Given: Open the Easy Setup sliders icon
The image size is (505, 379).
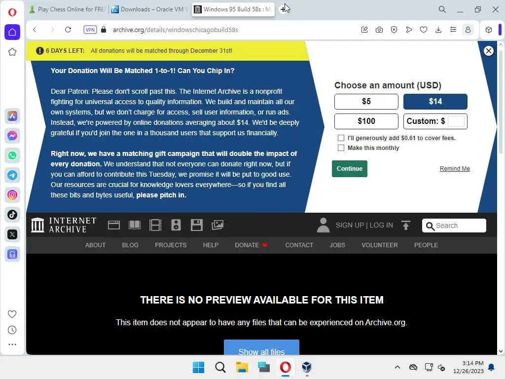Looking at the screenshot, I should [453, 30].
